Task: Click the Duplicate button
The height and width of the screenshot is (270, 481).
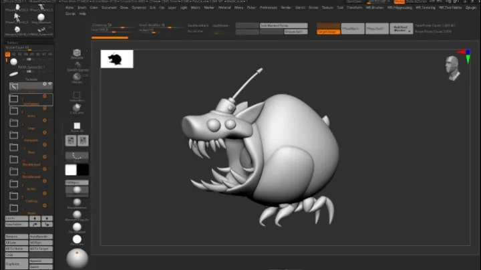Action: coord(17,264)
